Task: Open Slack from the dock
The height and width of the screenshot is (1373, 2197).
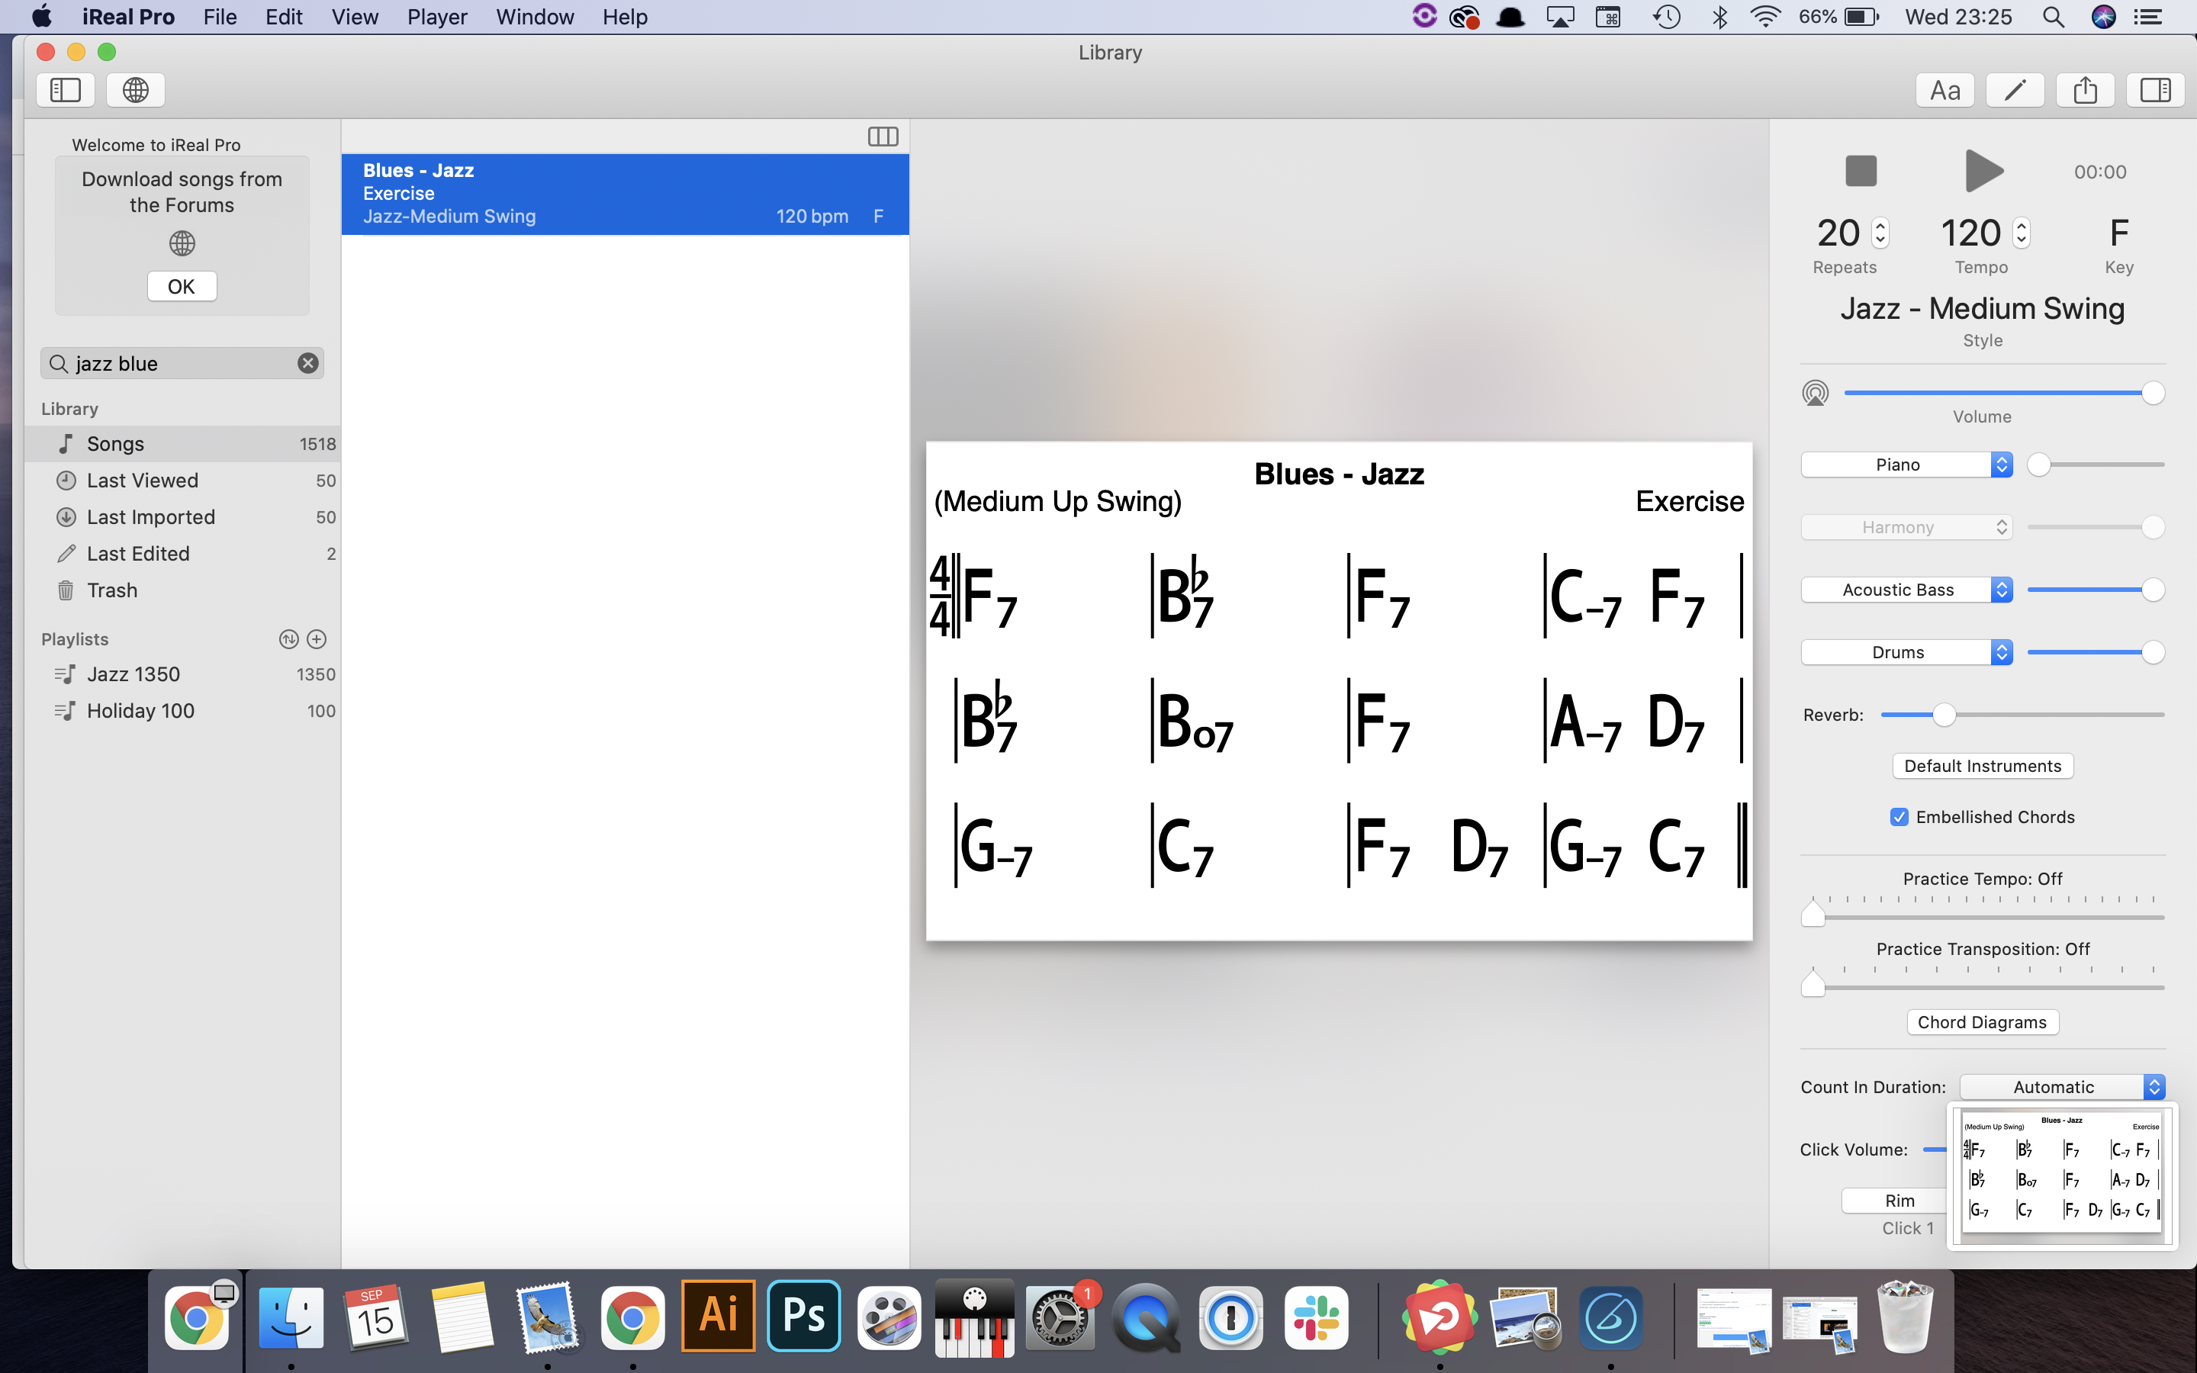Action: 1317,1316
